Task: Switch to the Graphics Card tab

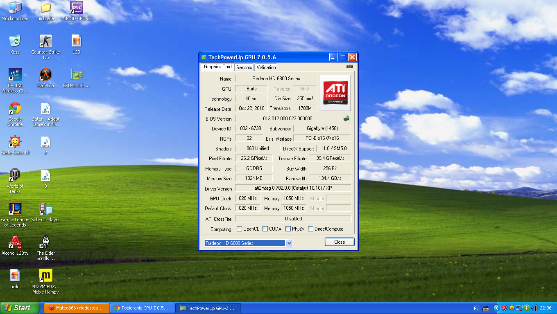Action: [217, 67]
